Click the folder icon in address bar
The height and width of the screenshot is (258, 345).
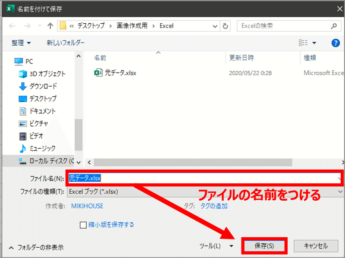click(x=63, y=26)
